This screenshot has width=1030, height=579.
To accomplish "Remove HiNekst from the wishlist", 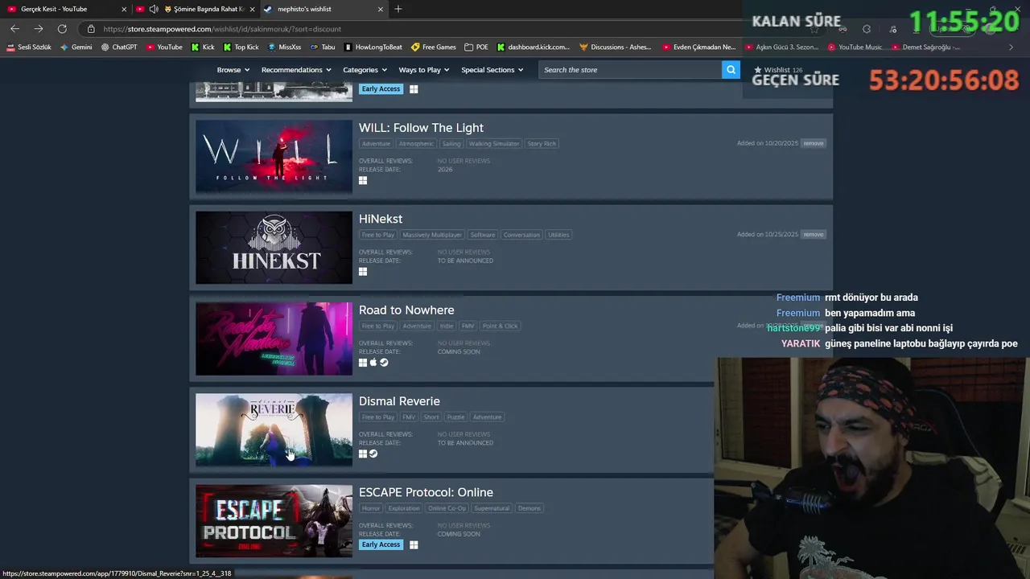I will click(814, 235).
